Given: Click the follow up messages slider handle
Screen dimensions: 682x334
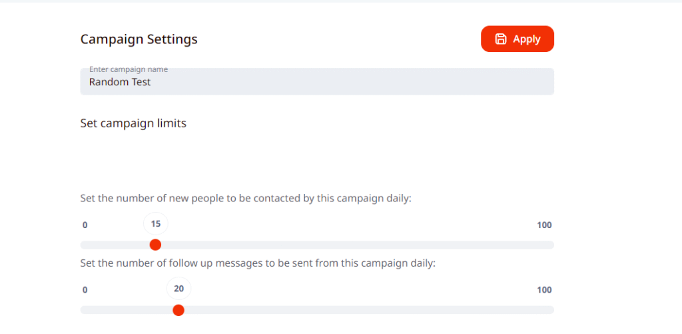Looking at the screenshot, I should click(178, 310).
